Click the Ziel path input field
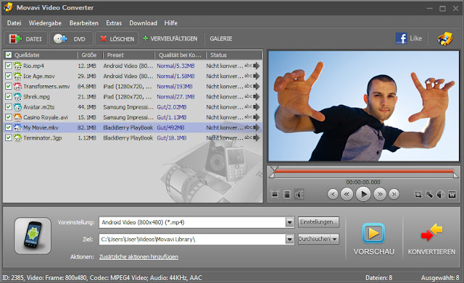The image size is (464, 283). pyautogui.click(x=192, y=240)
